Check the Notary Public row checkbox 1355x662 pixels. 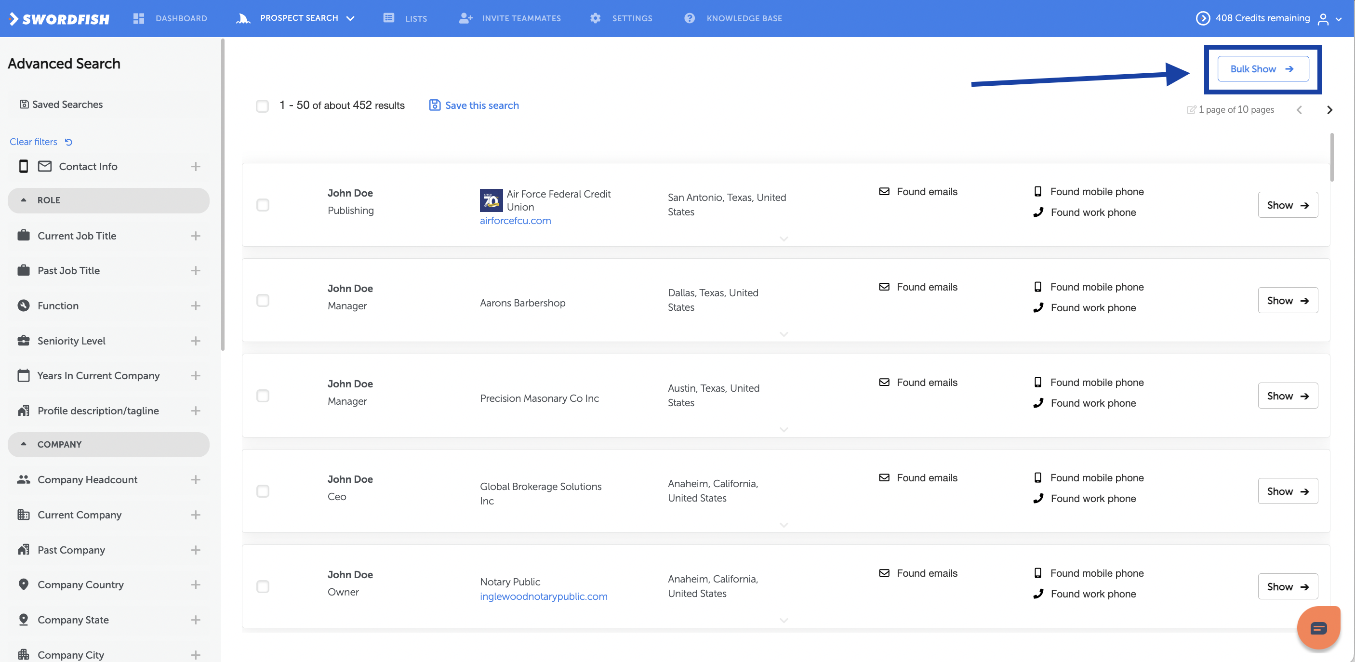[x=263, y=586]
